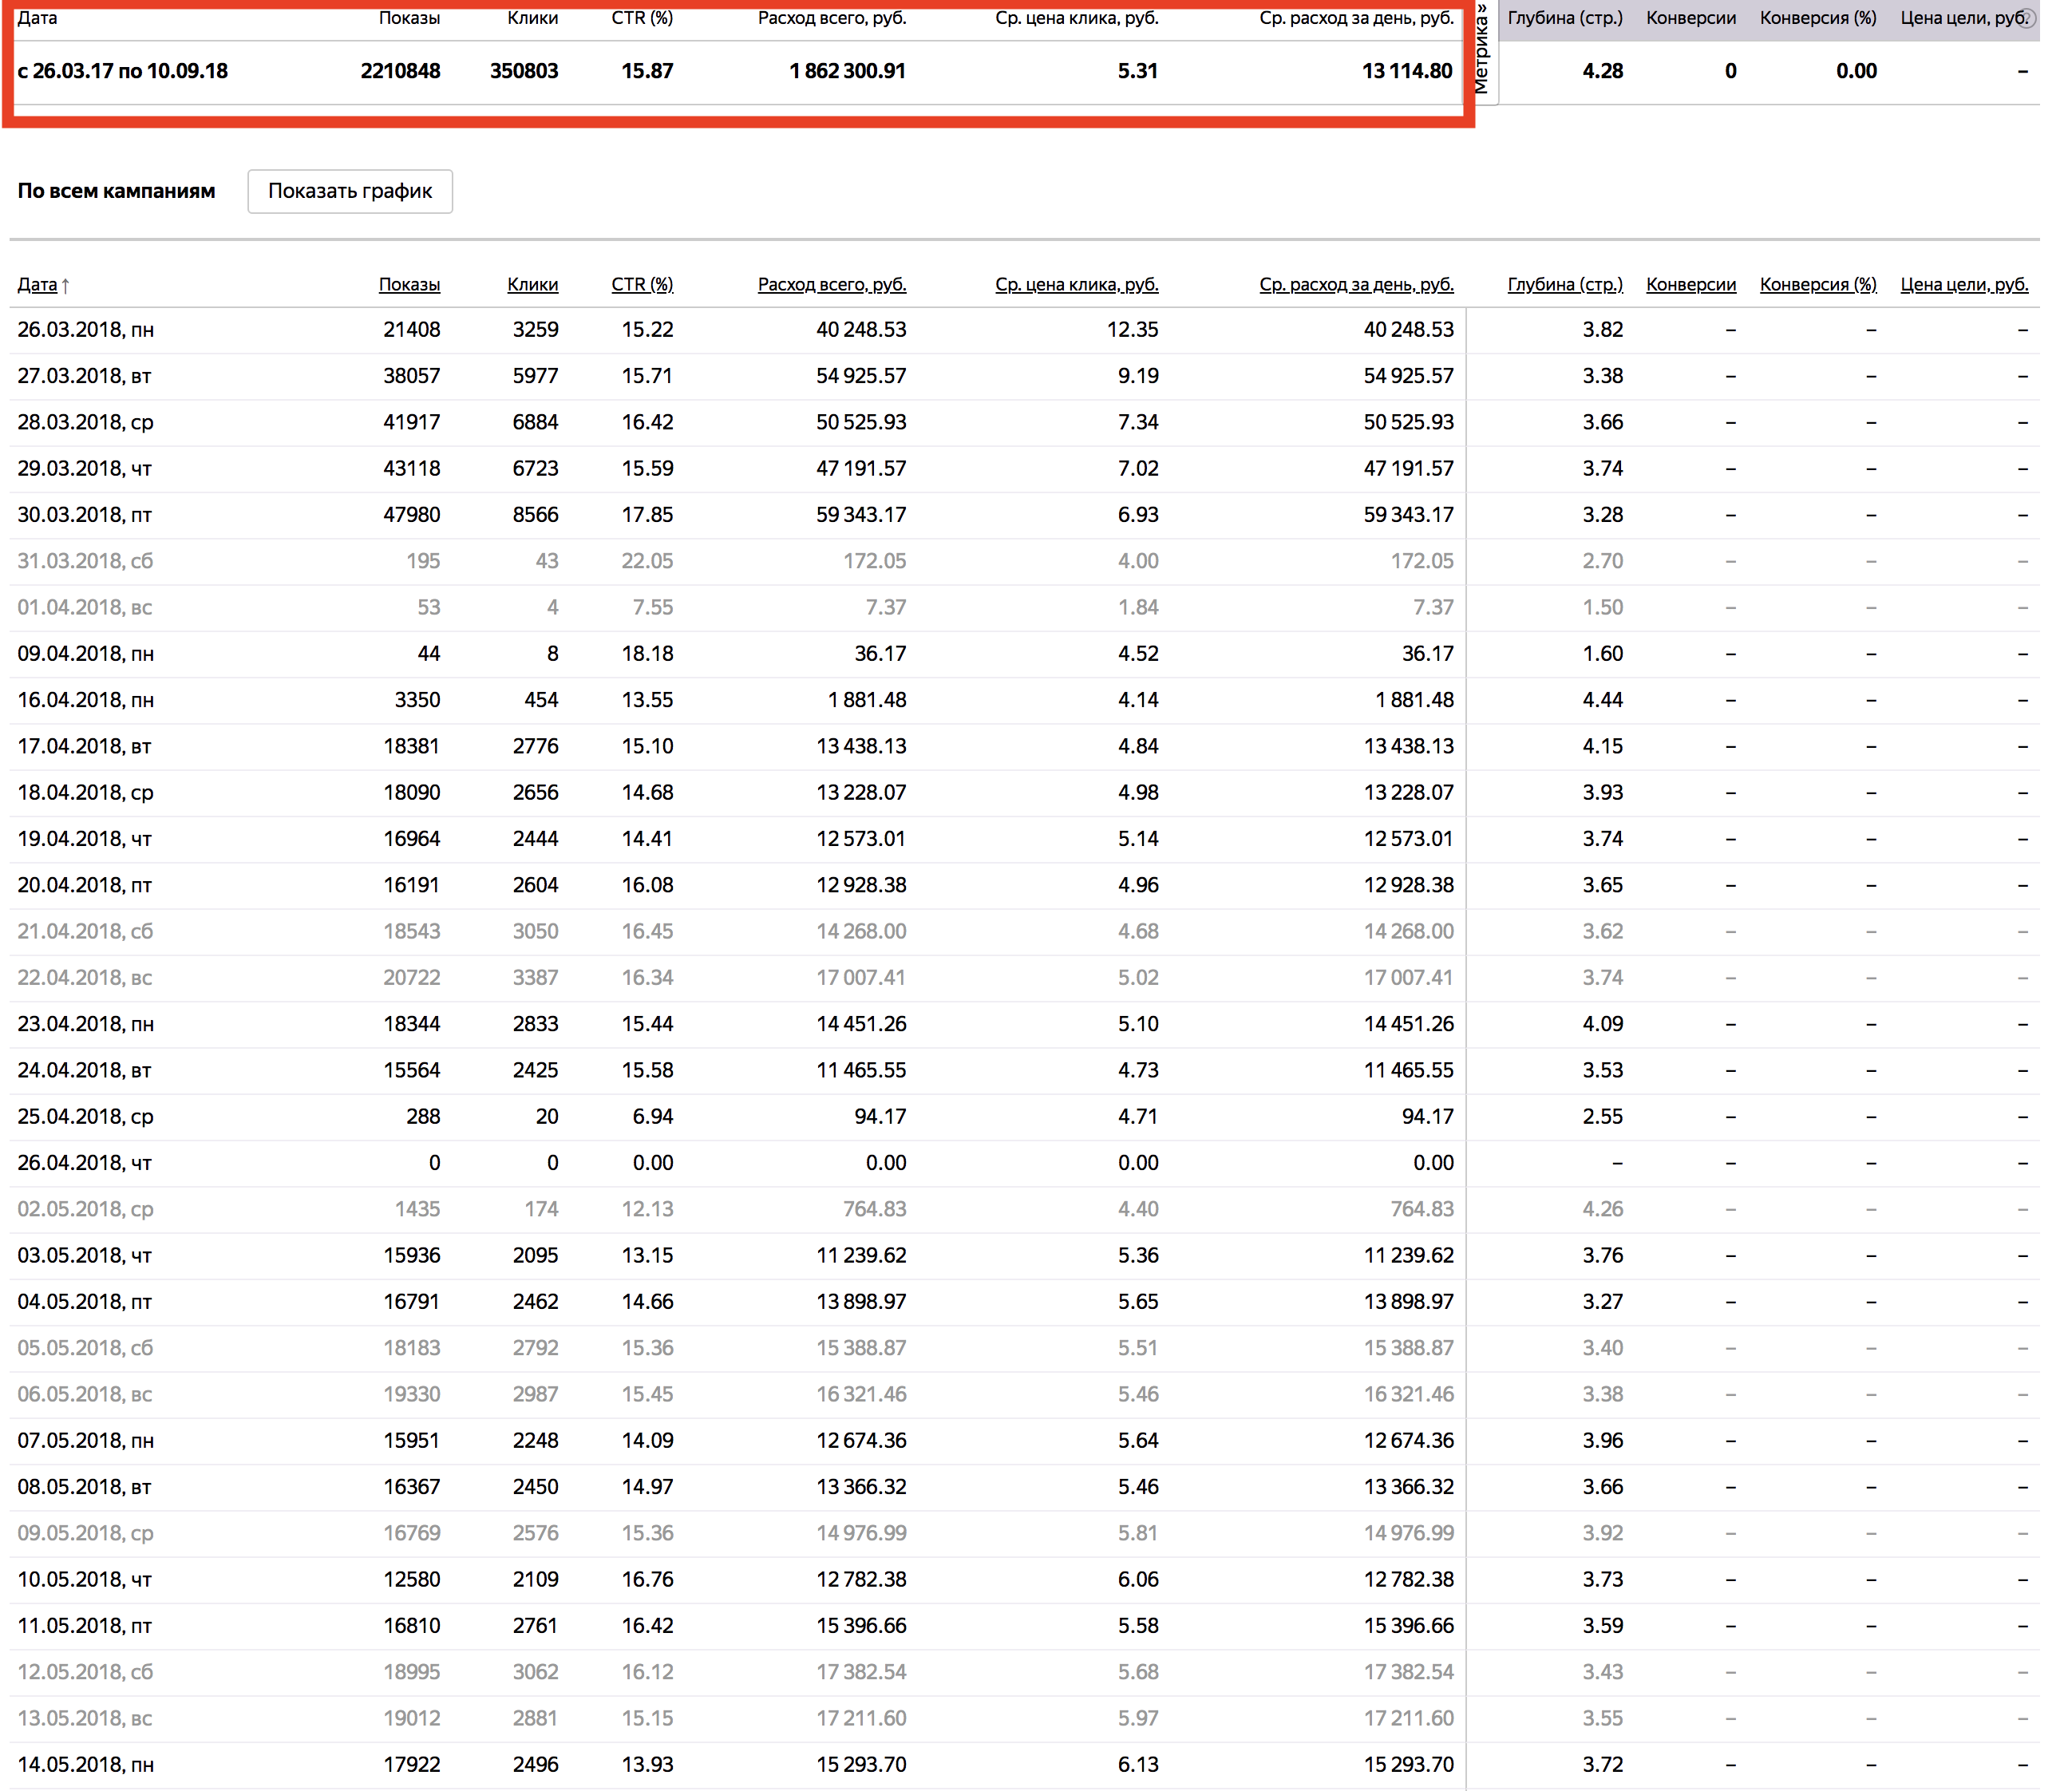Sort by Глубина (стр.) column header
This screenshot has width=2072, height=1791.
pos(1565,285)
